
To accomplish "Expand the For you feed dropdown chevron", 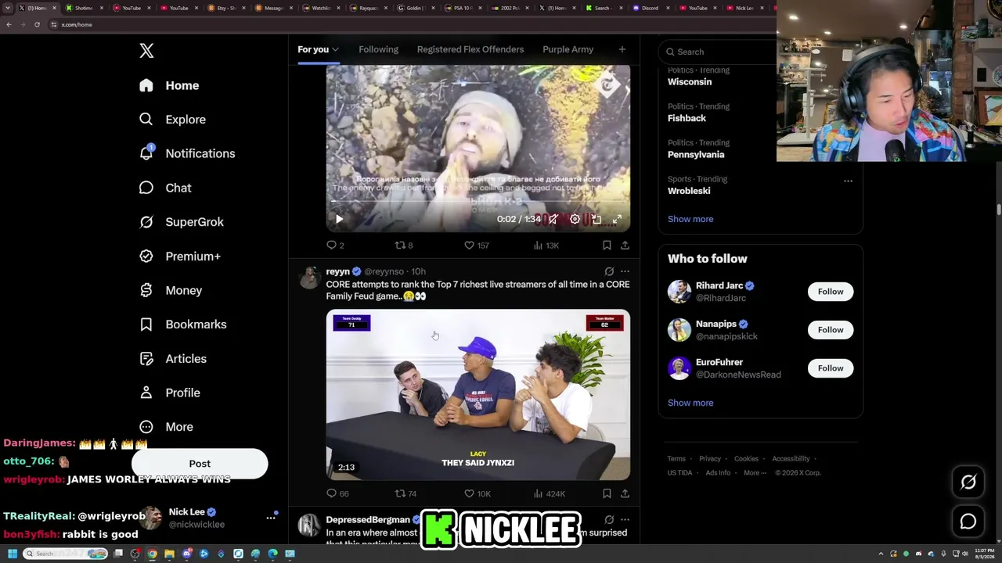I will 335,50.
